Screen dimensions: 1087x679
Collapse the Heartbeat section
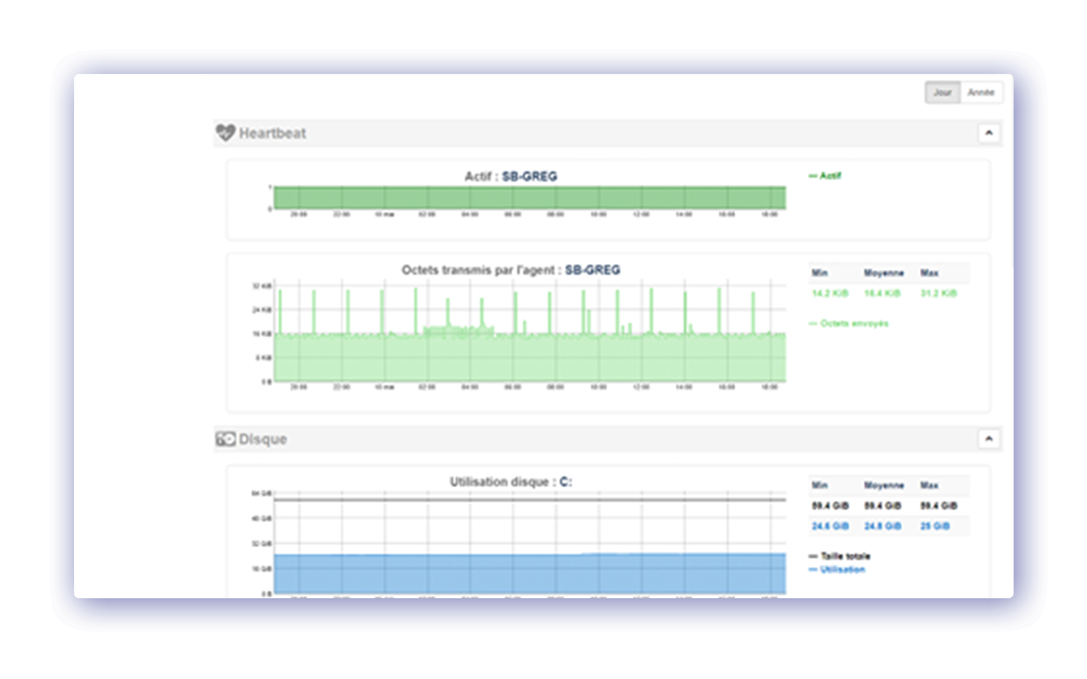tap(990, 133)
